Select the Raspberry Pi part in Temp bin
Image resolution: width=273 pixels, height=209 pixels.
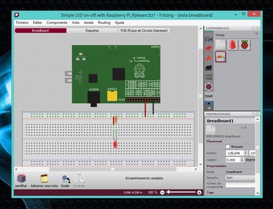pos(245,45)
